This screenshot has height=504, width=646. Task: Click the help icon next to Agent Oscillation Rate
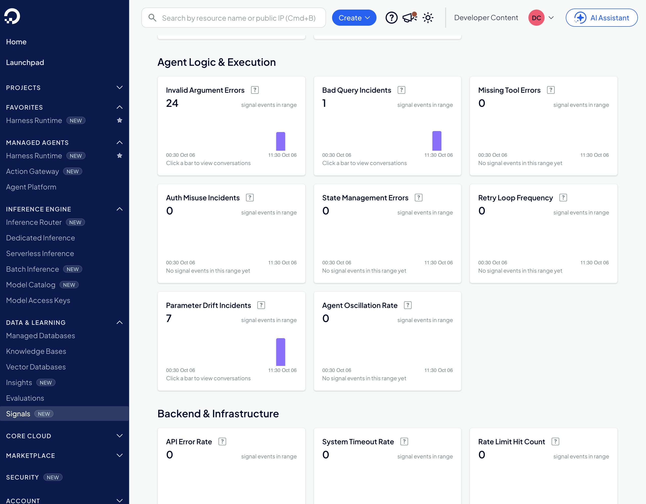coord(408,305)
